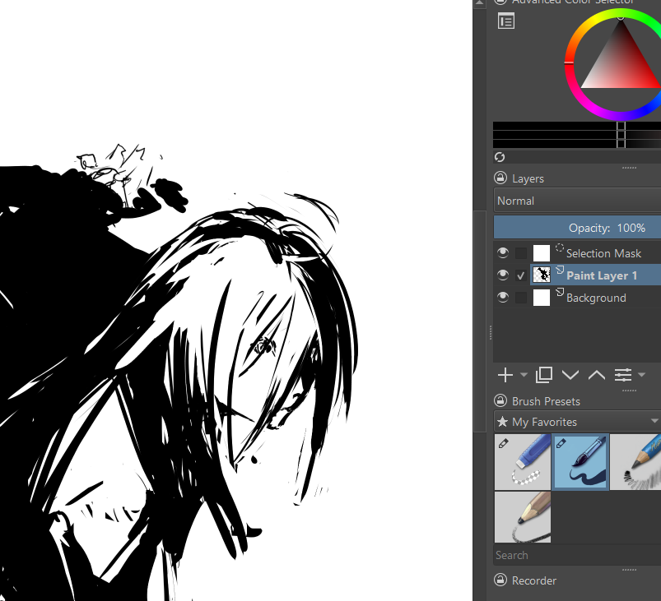Image resolution: width=661 pixels, height=601 pixels.
Task: Select the Background layer row
Action: click(596, 298)
